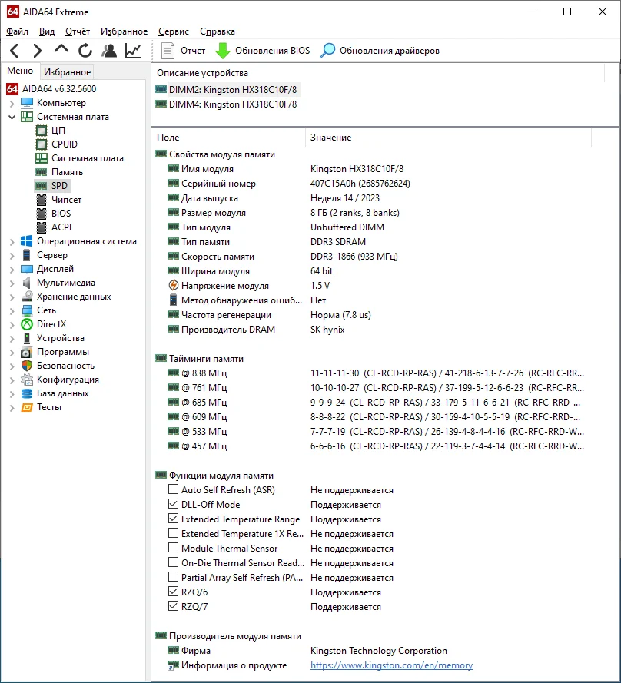Click the Back navigation arrow
621x683 pixels.
pos(15,51)
